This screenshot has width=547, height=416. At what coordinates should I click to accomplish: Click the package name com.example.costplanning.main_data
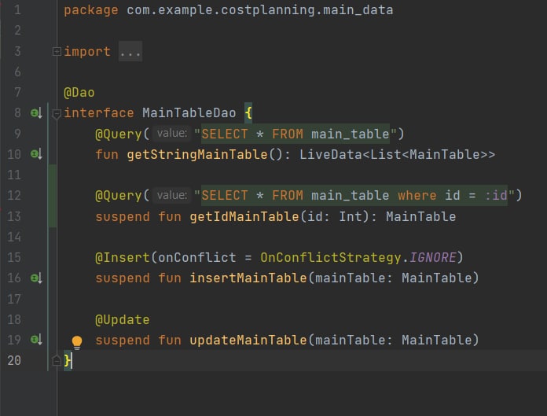(260, 10)
